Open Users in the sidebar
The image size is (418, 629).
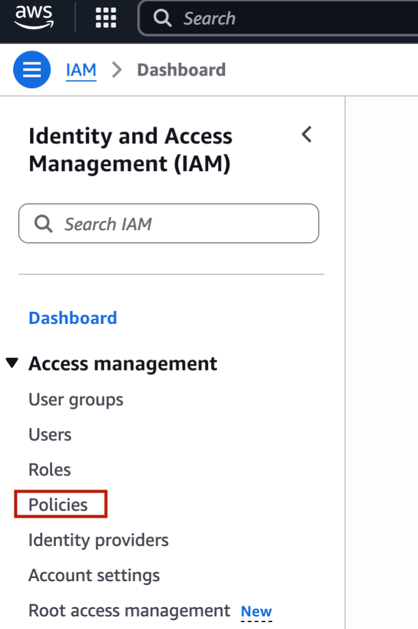click(x=50, y=435)
